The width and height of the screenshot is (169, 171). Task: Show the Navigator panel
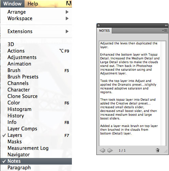tap(36, 155)
